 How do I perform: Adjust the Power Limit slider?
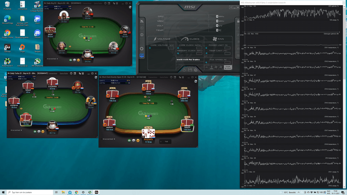[x=215, y=48]
